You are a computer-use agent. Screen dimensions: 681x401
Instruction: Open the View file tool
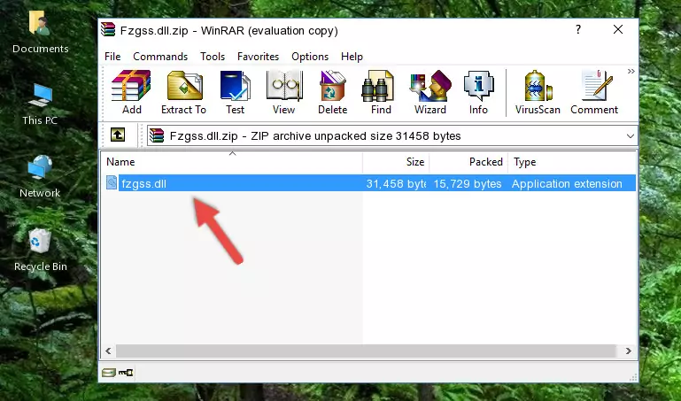(x=284, y=92)
